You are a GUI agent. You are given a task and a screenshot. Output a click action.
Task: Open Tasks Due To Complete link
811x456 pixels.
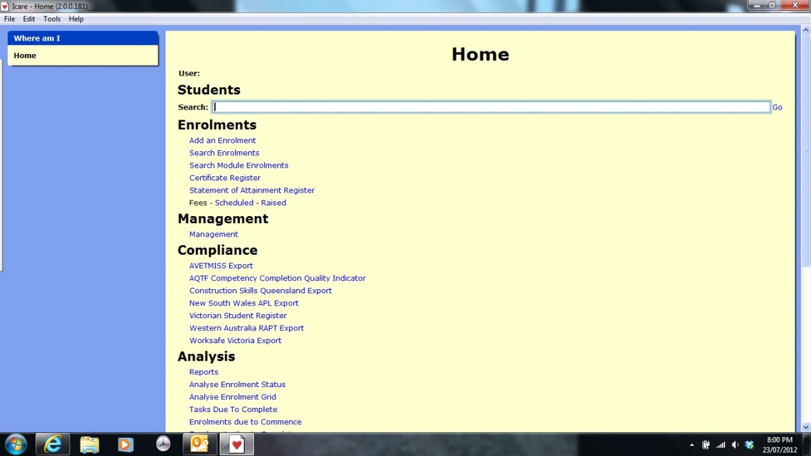(x=233, y=409)
